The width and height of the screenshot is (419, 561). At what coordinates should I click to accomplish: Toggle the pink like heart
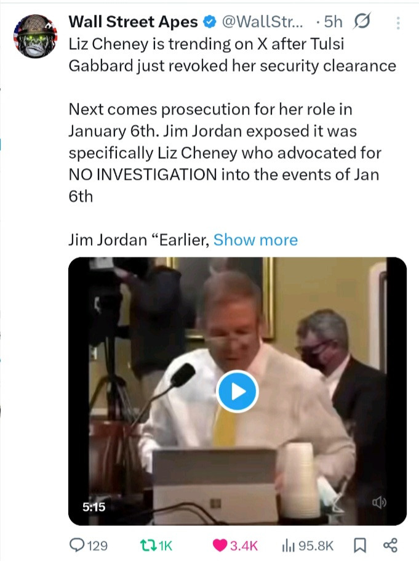[219, 545]
